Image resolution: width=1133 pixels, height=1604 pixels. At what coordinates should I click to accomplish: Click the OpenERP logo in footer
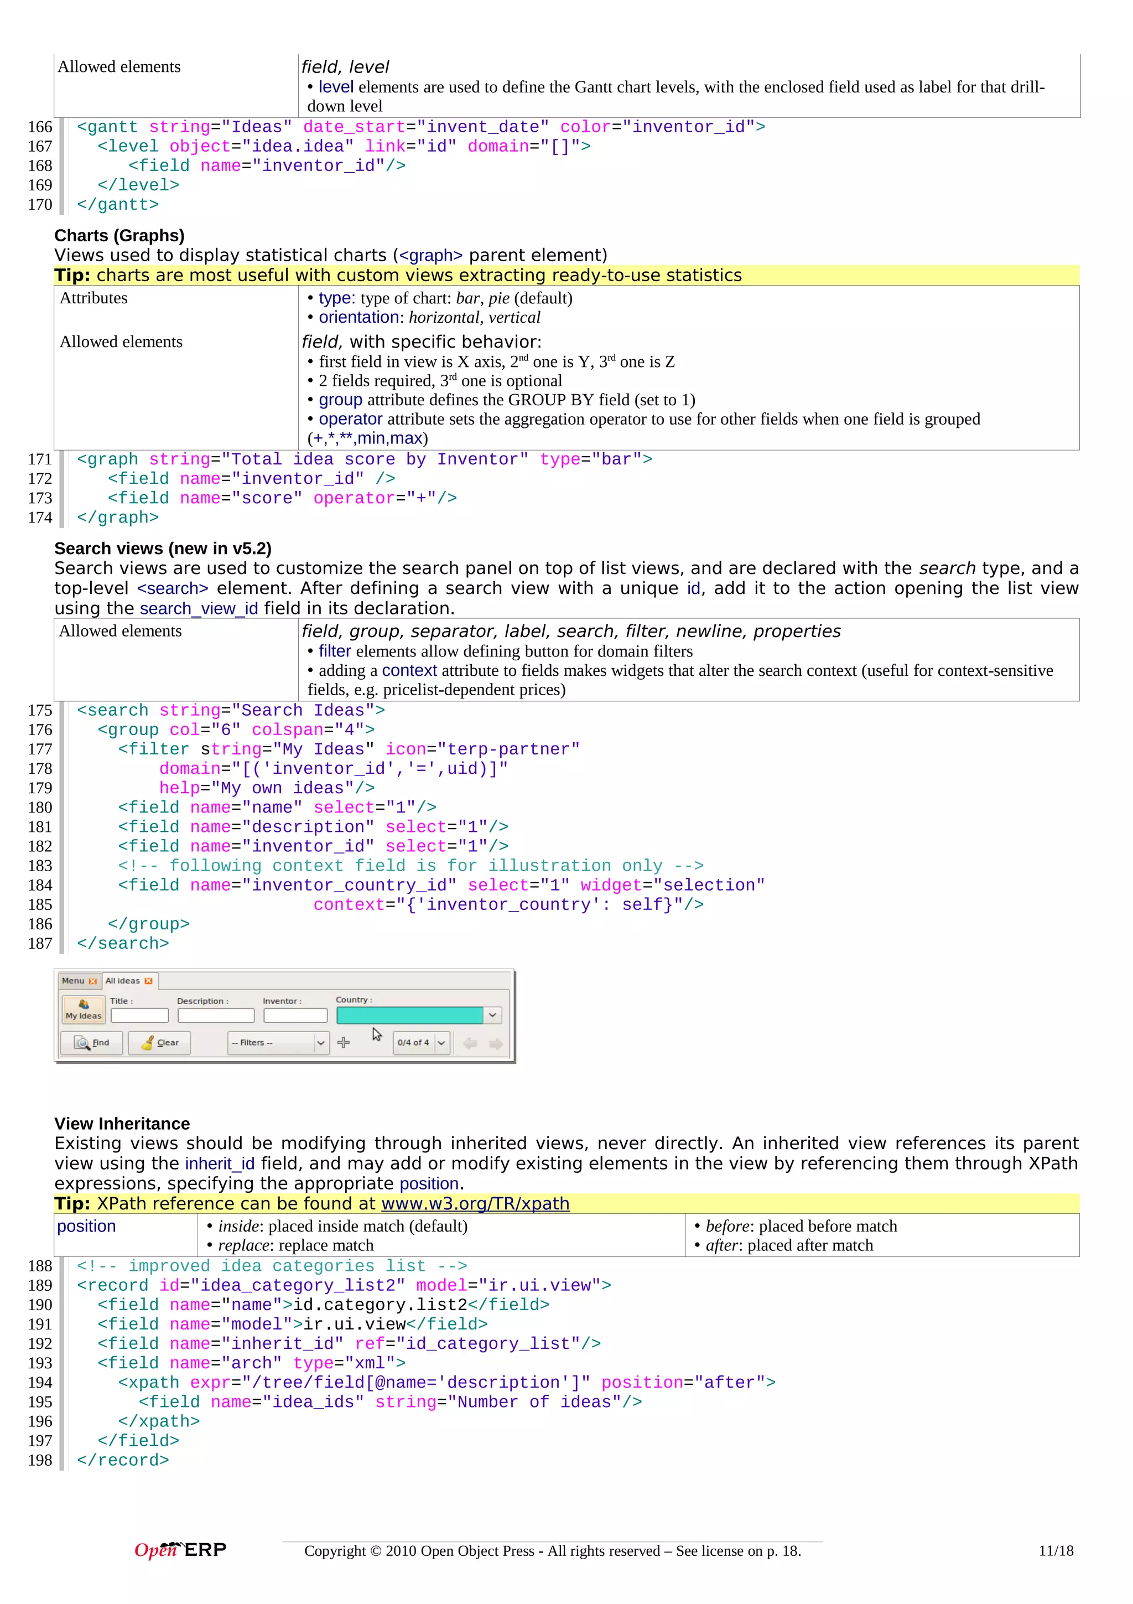click(180, 1550)
